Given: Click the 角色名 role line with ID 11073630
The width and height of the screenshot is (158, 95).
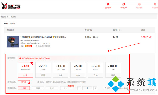Looking at the screenshot, I should pyautogui.click(x=35, y=43).
